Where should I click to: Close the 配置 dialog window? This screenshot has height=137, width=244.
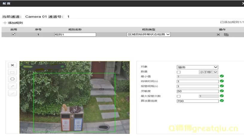(x=243, y=3)
